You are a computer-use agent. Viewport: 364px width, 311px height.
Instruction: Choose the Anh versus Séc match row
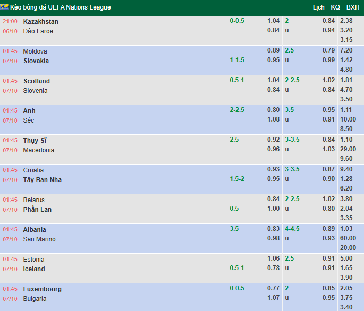[x=182, y=119]
